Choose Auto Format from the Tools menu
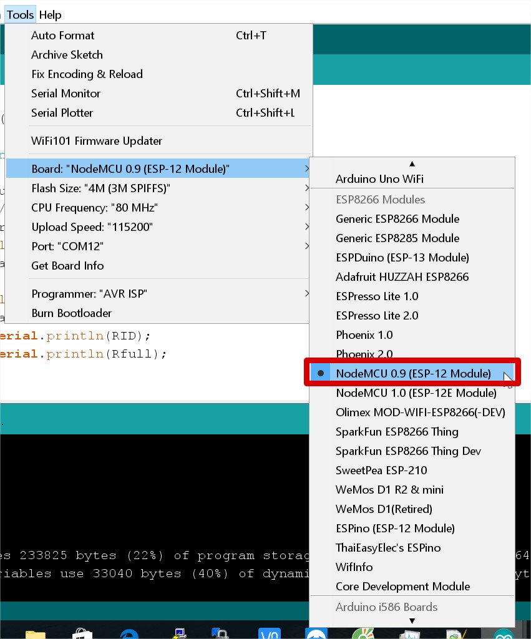531x639 pixels. tap(158, 36)
